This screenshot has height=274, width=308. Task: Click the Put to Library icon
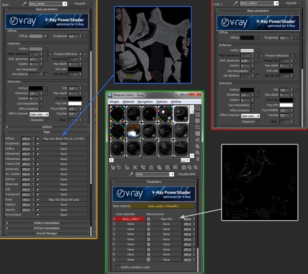(x=159, y=167)
